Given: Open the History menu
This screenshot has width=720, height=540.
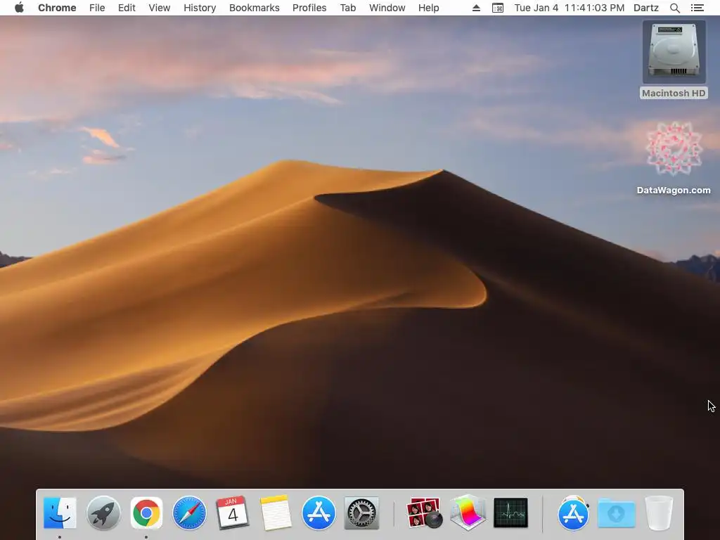Looking at the screenshot, I should click(x=200, y=8).
